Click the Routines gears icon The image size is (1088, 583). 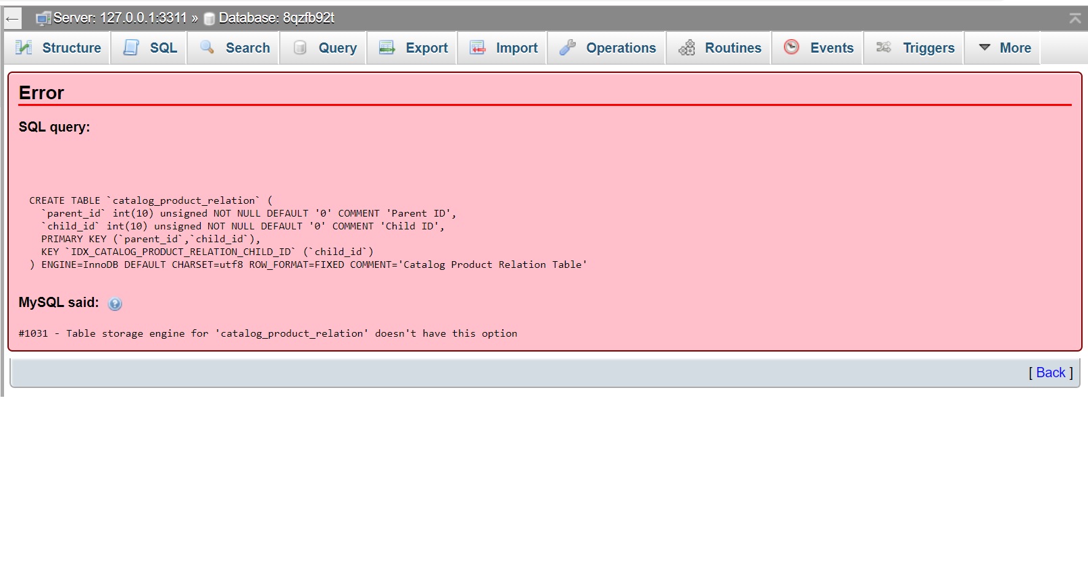coord(687,47)
